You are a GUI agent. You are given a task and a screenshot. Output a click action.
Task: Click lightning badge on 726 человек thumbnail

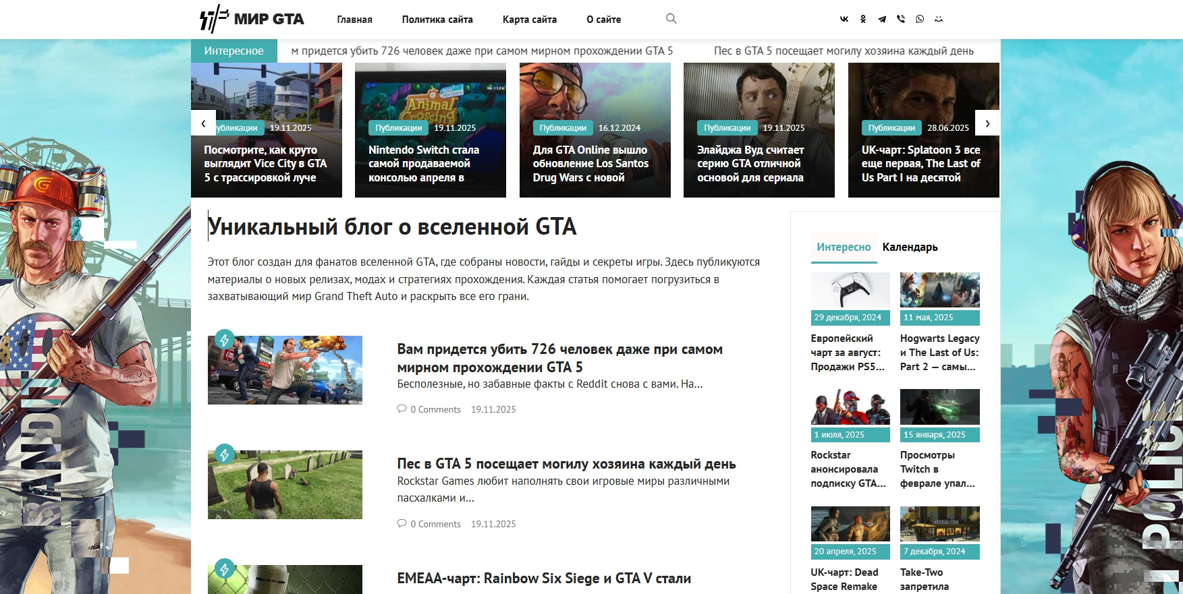(225, 339)
